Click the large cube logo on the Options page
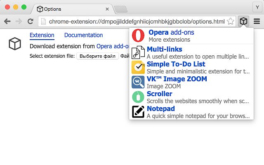Viewport: 264px width, 165px height. click(x=15, y=44)
